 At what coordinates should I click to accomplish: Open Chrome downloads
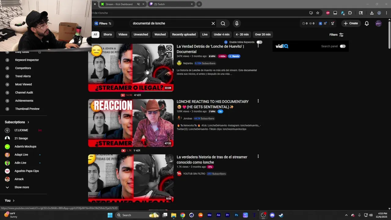click(x=372, y=13)
